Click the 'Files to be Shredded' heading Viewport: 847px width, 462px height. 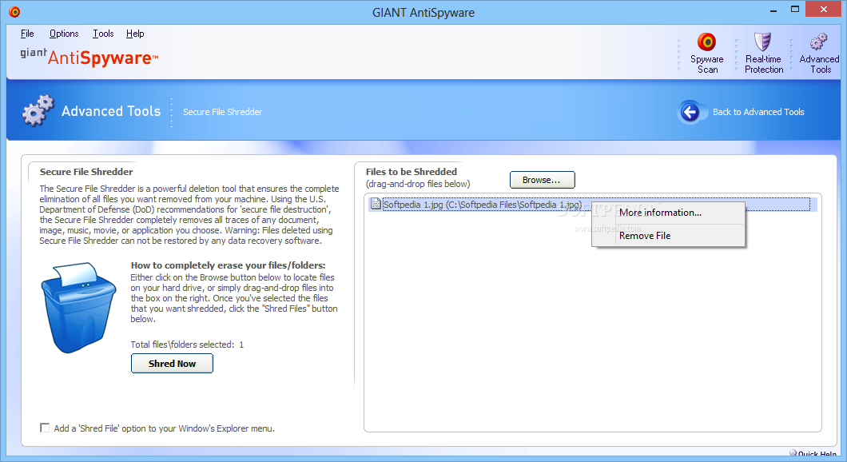411,172
